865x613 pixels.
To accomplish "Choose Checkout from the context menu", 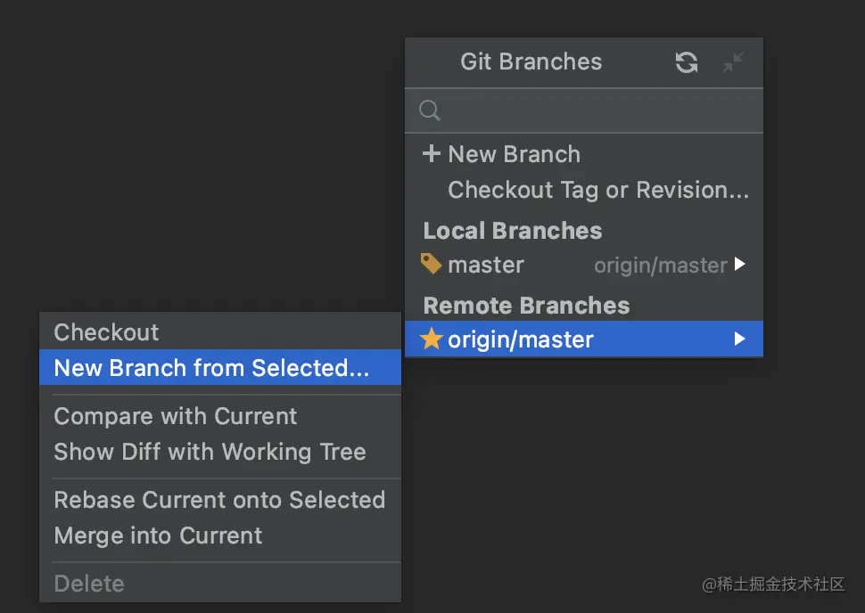I will [107, 332].
